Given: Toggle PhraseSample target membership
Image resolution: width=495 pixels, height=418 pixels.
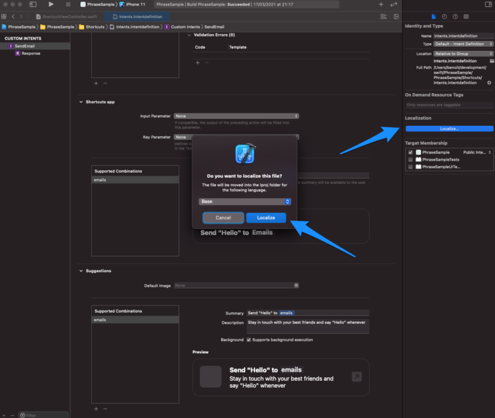Looking at the screenshot, I should [x=410, y=152].
